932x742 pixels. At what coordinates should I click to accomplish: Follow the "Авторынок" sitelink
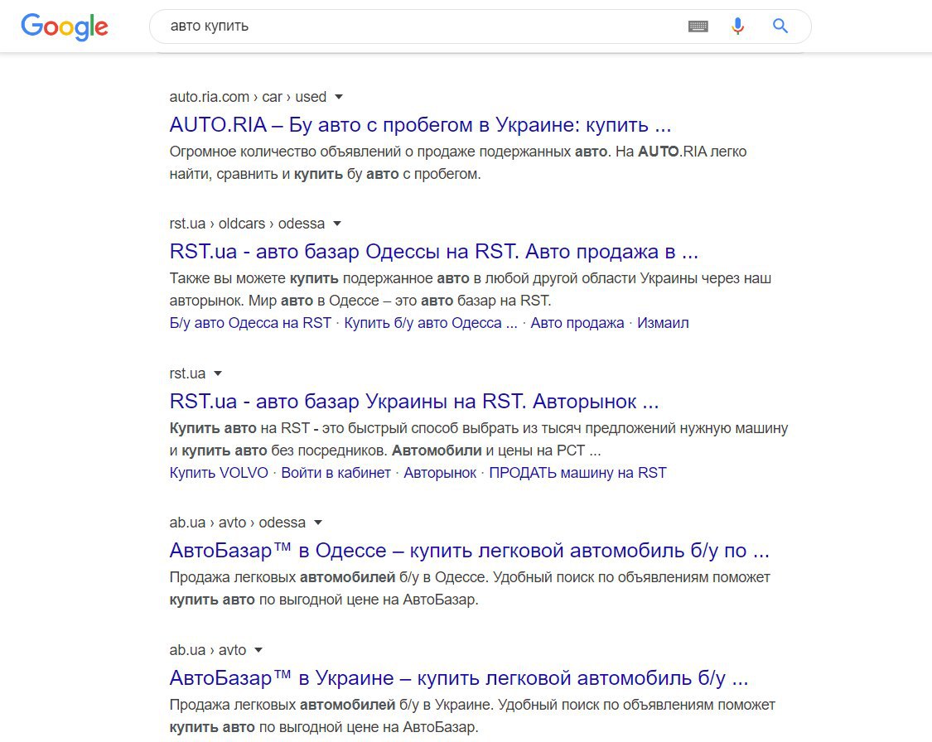(x=440, y=473)
